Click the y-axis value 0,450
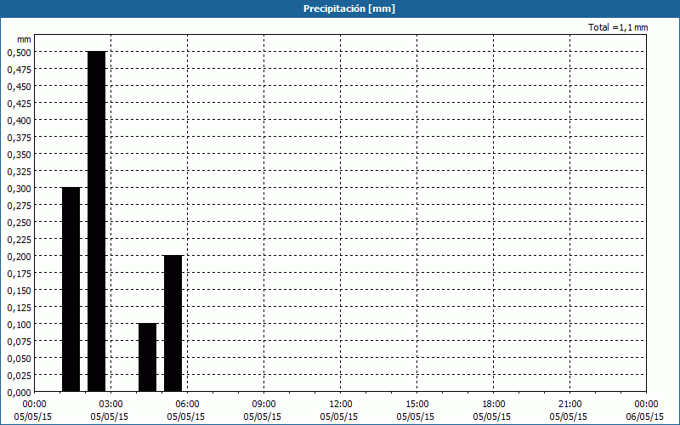The image size is (680, 425). [x=20, y=87]
